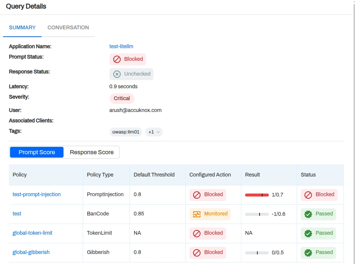The height and width of the screenshot is (264, 355).
Task: Toggle to the Prompt Score view
Action: pyautogui.click(x=36, y=152)
